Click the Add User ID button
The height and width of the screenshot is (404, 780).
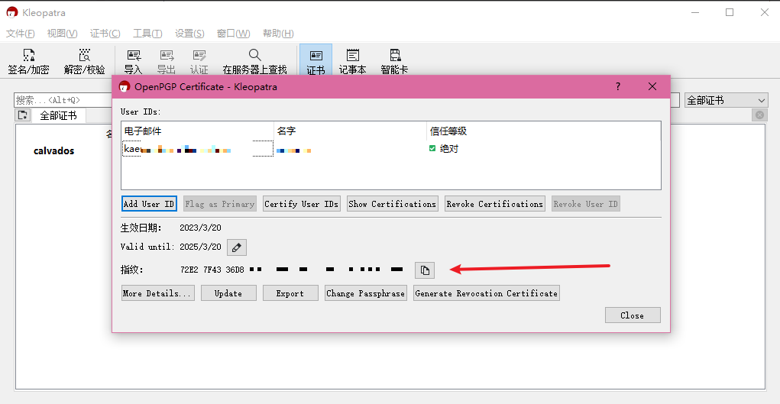point(149,204)
